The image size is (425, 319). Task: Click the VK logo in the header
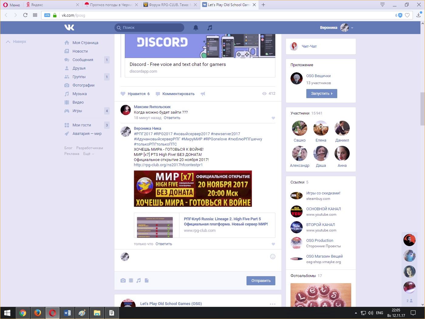(x=69, y=27)
